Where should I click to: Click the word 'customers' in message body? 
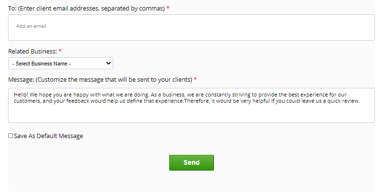click(x=26, y=101)
